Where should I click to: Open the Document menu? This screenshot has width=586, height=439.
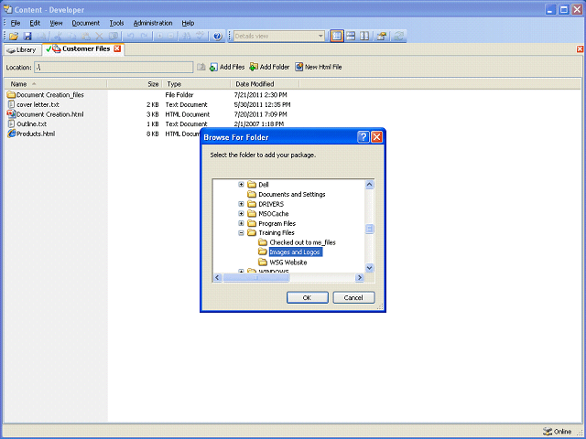point(86,23)
